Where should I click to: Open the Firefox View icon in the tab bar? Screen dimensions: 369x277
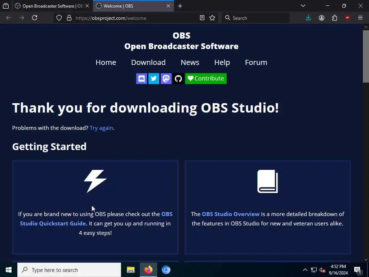point(6,6)
